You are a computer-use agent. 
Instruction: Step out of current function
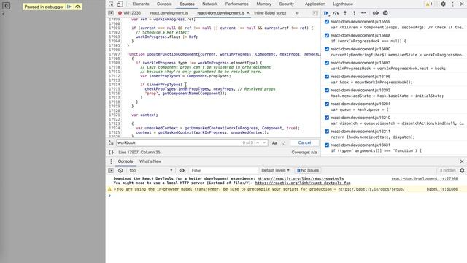[x=354, y=13]
